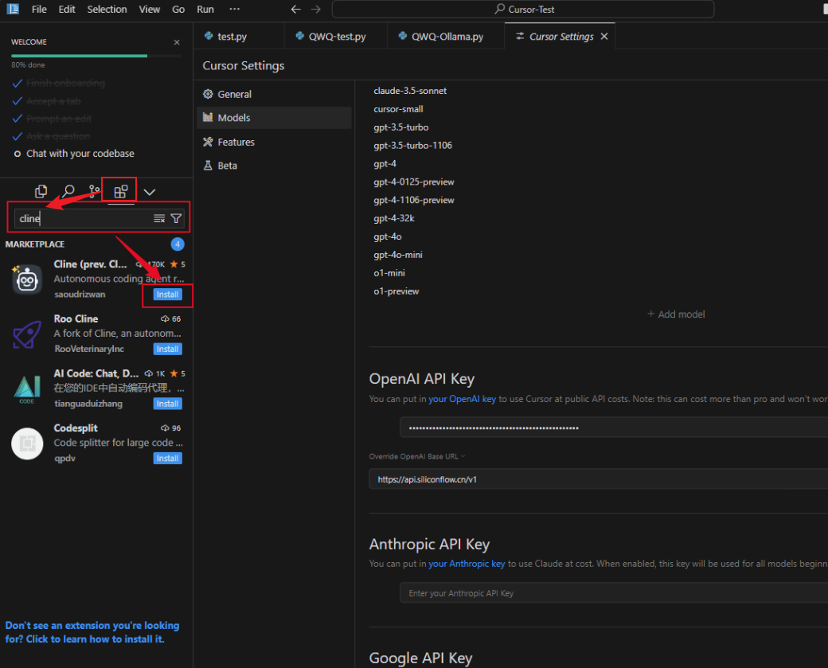Click the Cline extension robot icon
This screenshot has width=828, height=668.
(x=27, y=279)
